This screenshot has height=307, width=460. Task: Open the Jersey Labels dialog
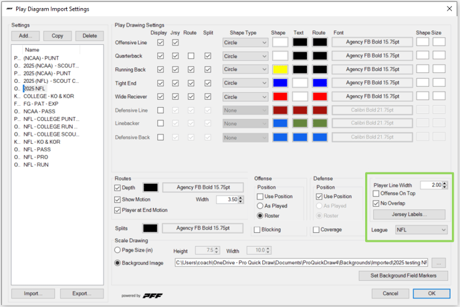[409, 214]
